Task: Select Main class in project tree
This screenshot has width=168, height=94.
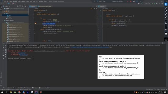Action: [10, 17]
